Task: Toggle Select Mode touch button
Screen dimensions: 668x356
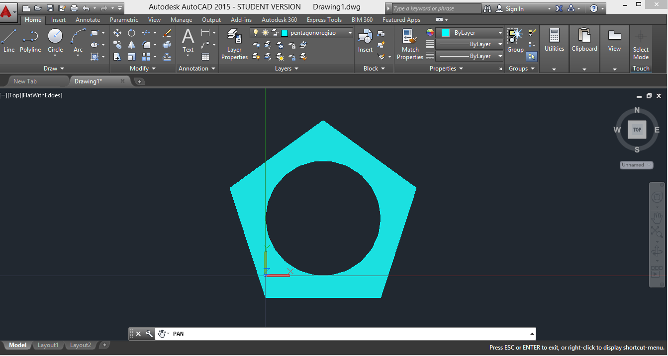Action: click(x=641, y=45)
